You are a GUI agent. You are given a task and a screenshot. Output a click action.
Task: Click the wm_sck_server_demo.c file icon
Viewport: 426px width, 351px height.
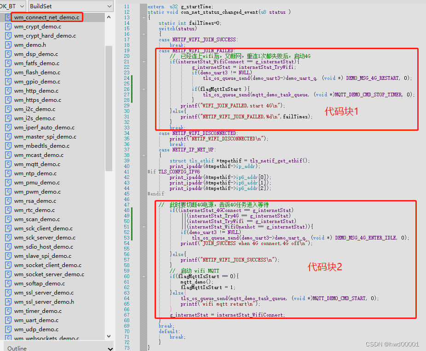point(8,237)
